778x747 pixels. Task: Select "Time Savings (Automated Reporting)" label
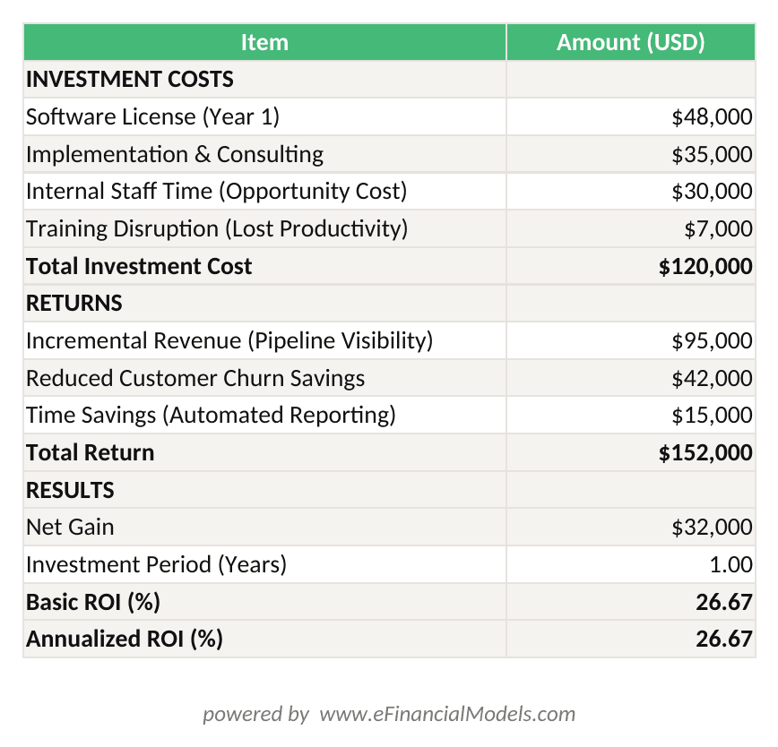[x=211, y=416]
